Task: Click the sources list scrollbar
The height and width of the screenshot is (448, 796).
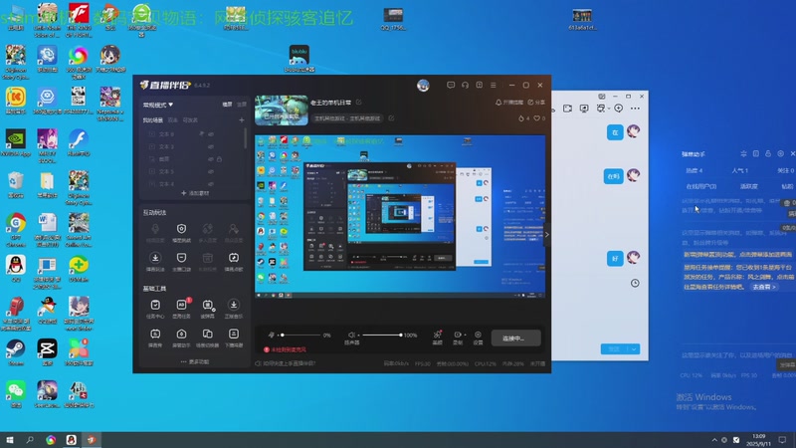Action: click(245, 138)
